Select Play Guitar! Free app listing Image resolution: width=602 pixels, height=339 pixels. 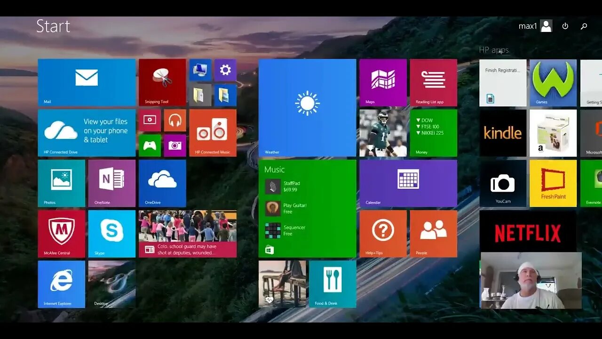(286, 209)
